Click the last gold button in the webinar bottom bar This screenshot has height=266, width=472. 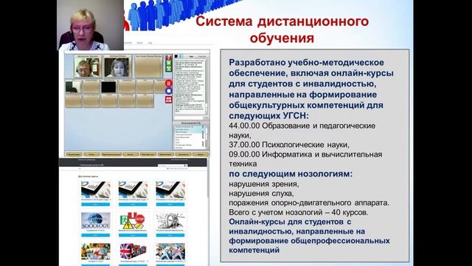(x=201, y=154)
